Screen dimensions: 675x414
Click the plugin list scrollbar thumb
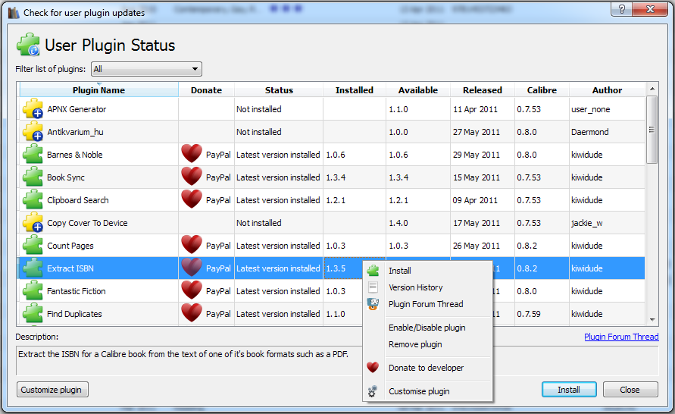pos(652,130)
